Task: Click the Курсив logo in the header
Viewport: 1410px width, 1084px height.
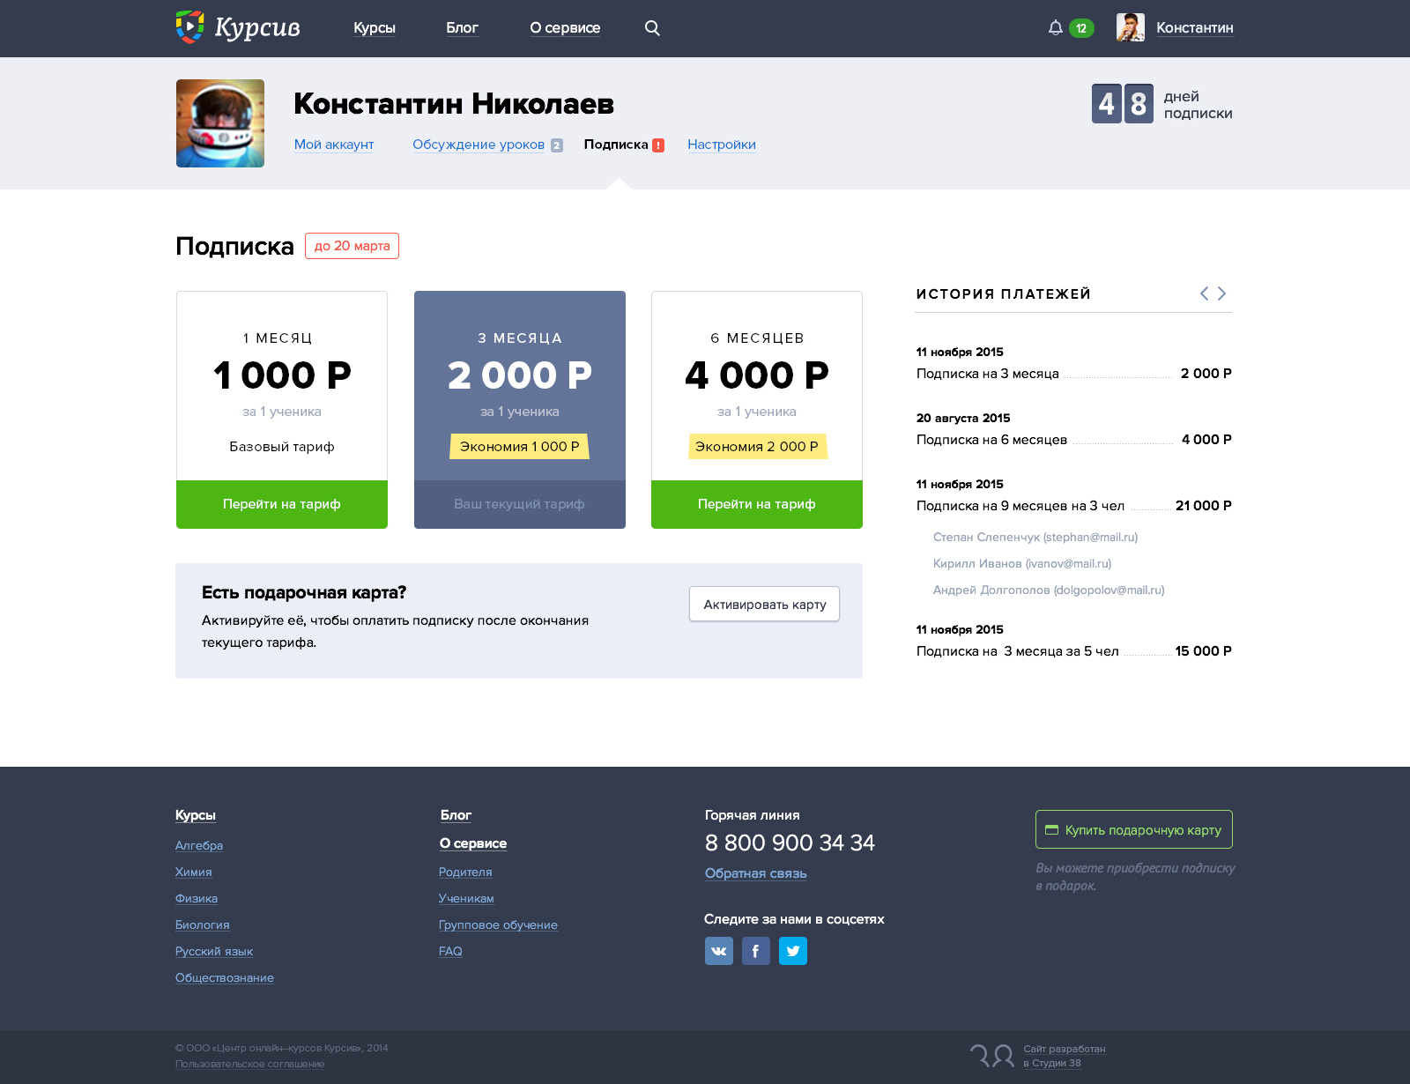Action: click(238, 27)
